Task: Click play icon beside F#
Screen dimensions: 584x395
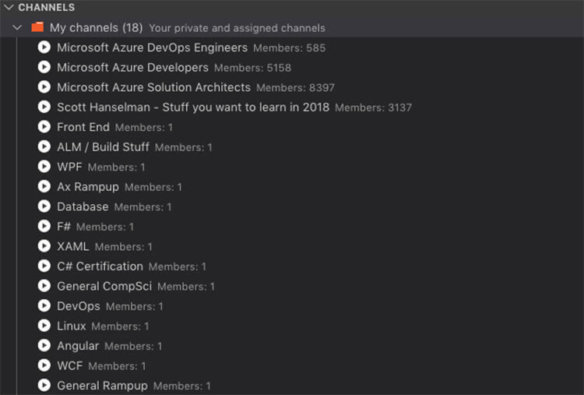Action: pos(44,226)
